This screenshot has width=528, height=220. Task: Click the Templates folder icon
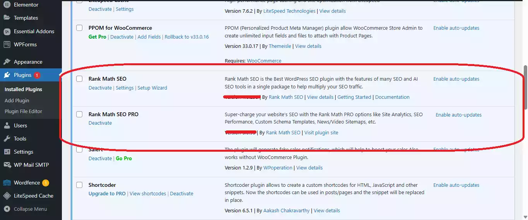point(7,18)
